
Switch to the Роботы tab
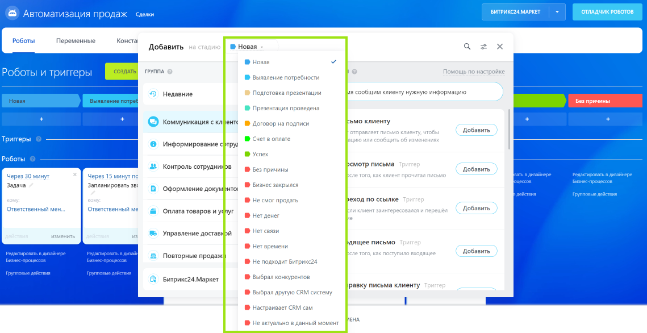pos(23,40)
